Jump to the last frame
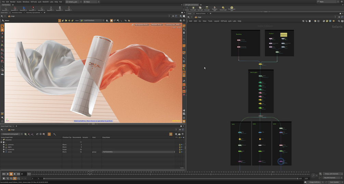Viewport: 344px width, 184px height. 18,174
